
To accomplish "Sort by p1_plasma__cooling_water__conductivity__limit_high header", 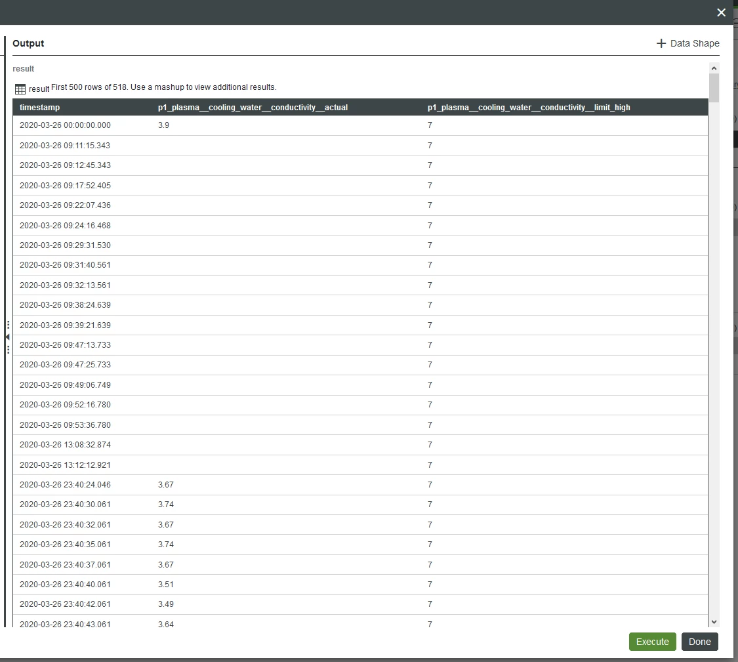I will point(529,108).
